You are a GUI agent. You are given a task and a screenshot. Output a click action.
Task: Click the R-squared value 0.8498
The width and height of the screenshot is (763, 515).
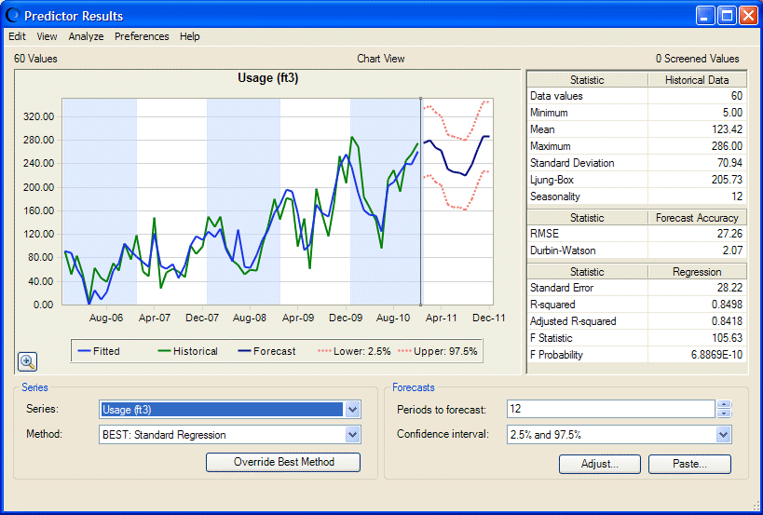727,305
